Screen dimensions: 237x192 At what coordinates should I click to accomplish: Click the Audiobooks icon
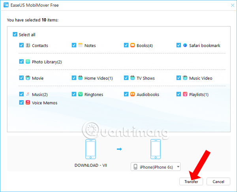pos(132,94)
